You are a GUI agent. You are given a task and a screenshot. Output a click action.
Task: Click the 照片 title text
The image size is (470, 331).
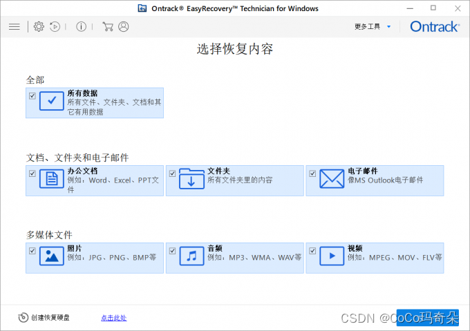[75, 248]
